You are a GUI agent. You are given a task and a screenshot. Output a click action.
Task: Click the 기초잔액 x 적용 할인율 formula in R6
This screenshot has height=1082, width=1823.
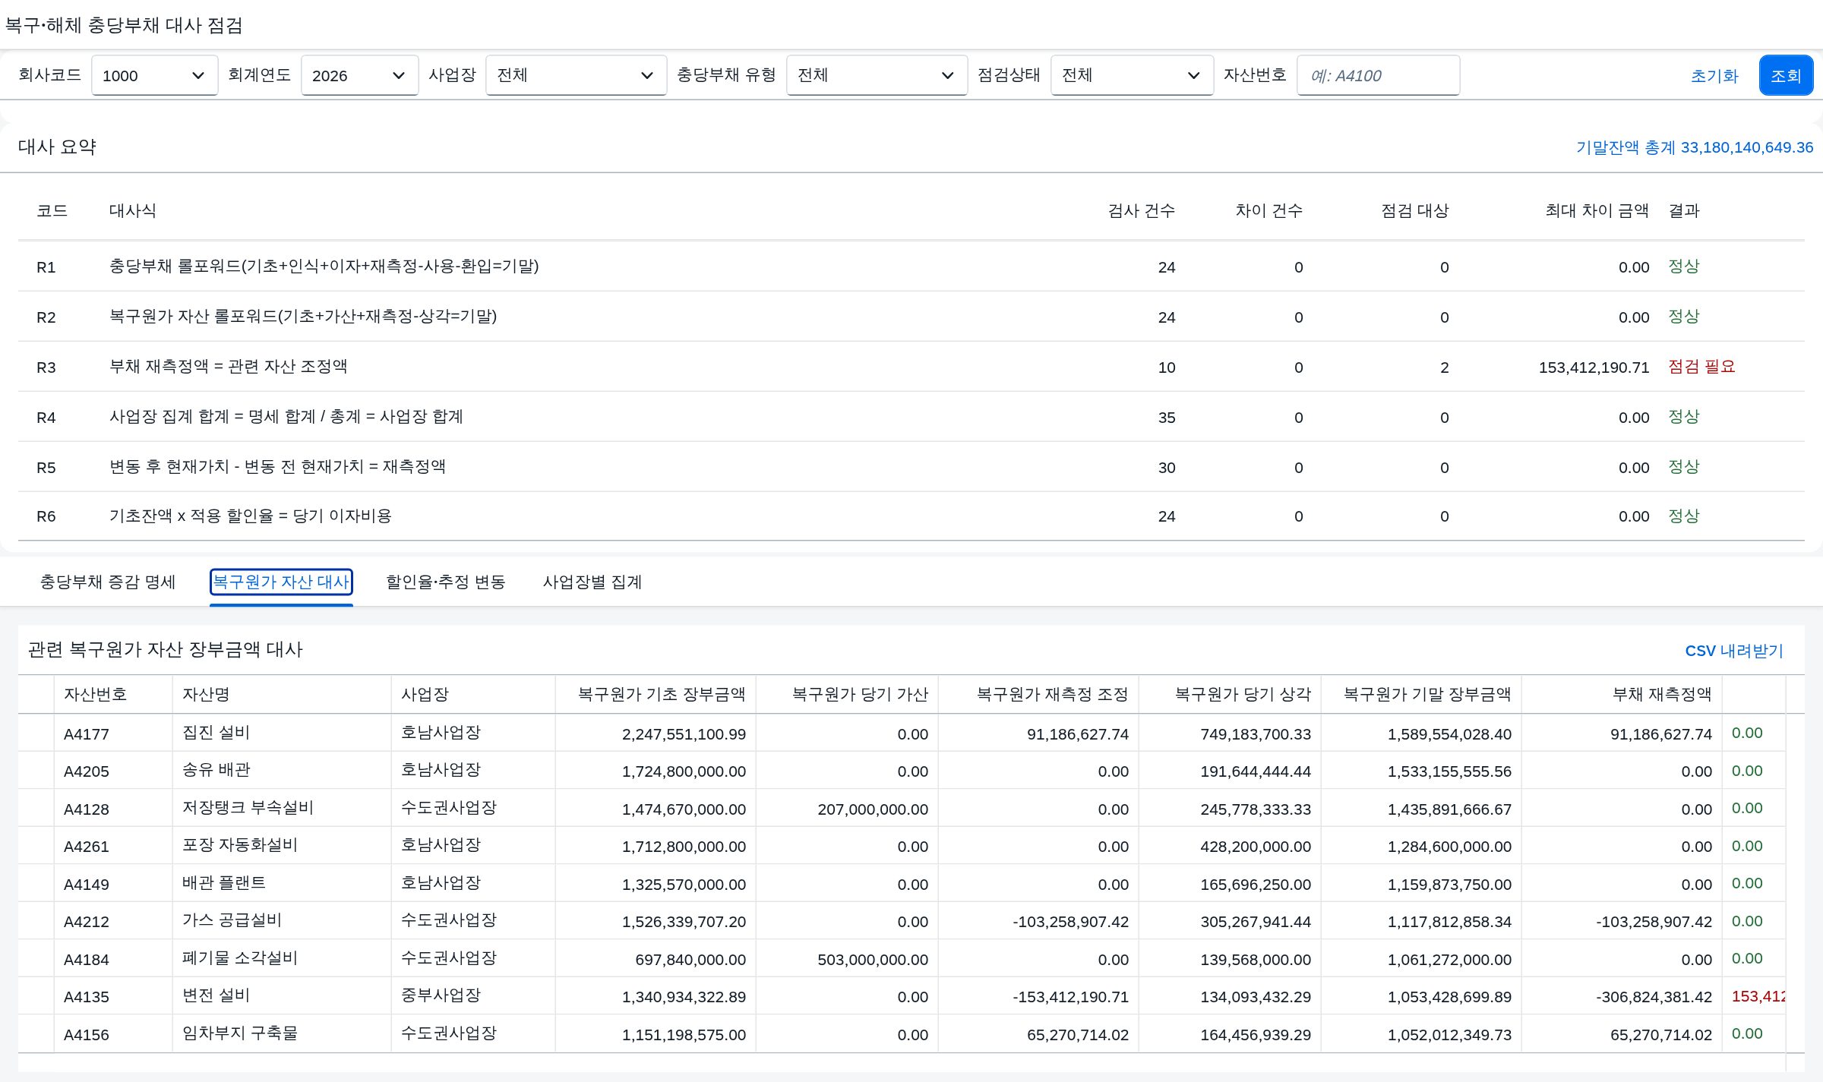tap(251, 516)
